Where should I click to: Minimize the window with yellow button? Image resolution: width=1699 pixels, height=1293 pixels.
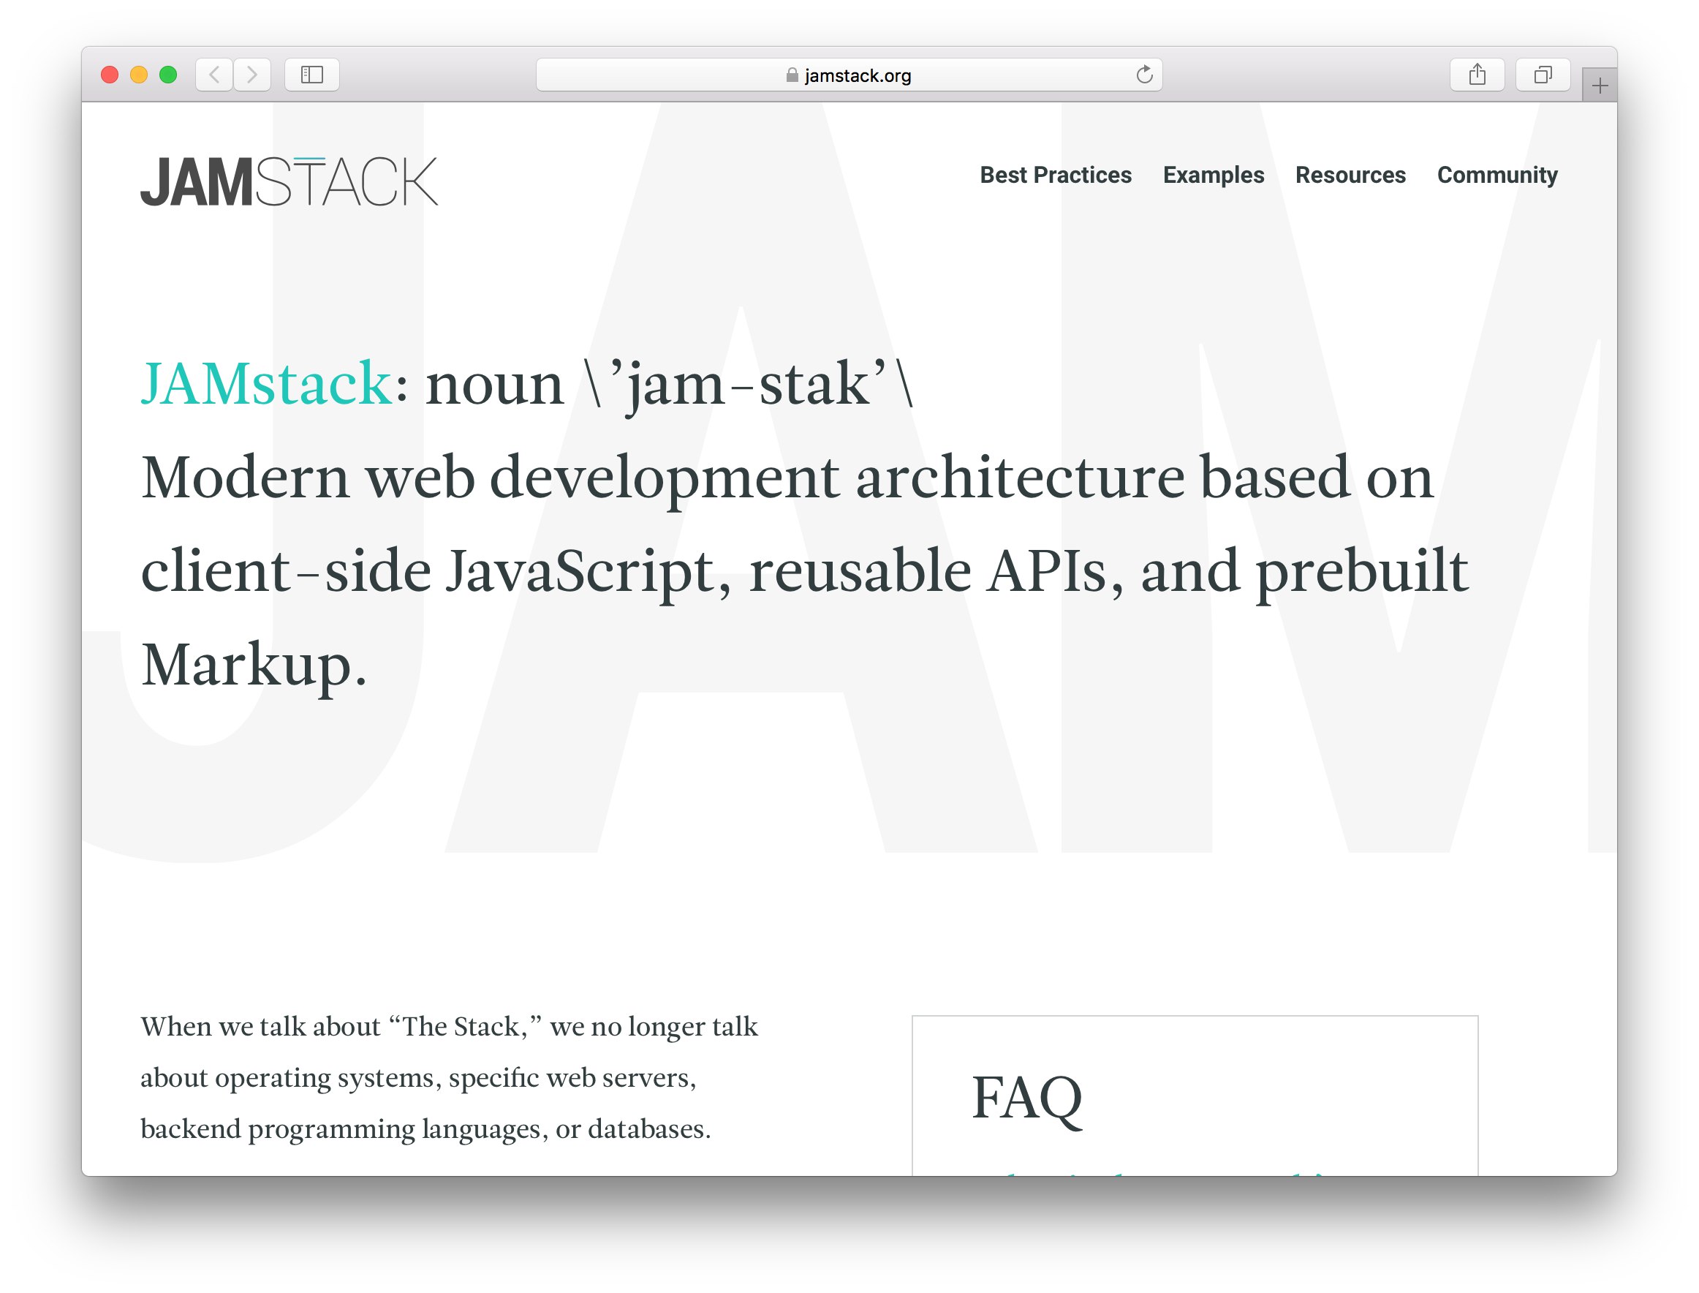click(140, 75)
